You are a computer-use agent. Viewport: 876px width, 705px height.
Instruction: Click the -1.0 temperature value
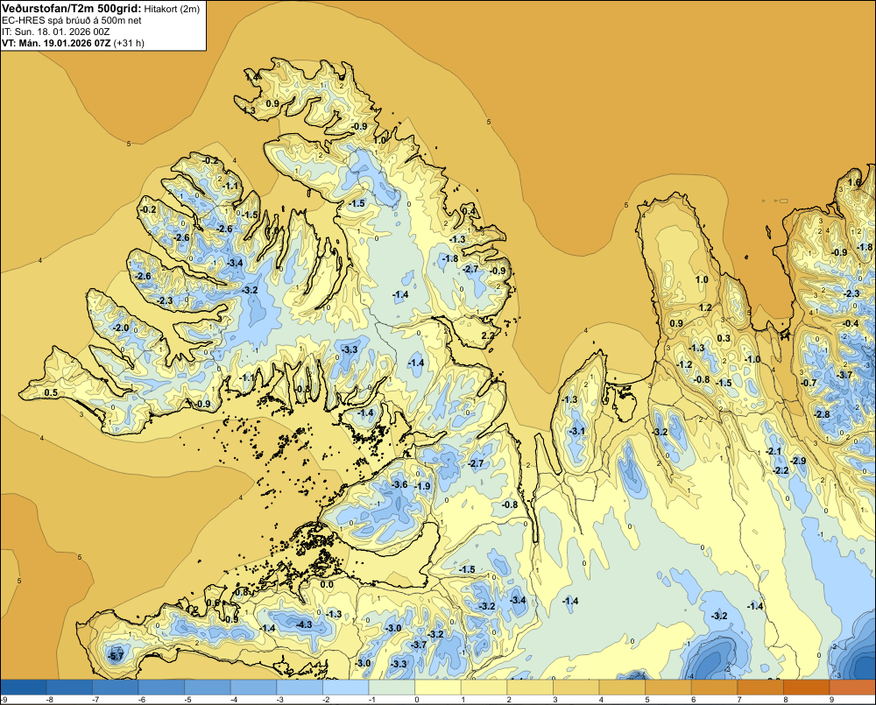pyautogui.click(x=753, y=359)
